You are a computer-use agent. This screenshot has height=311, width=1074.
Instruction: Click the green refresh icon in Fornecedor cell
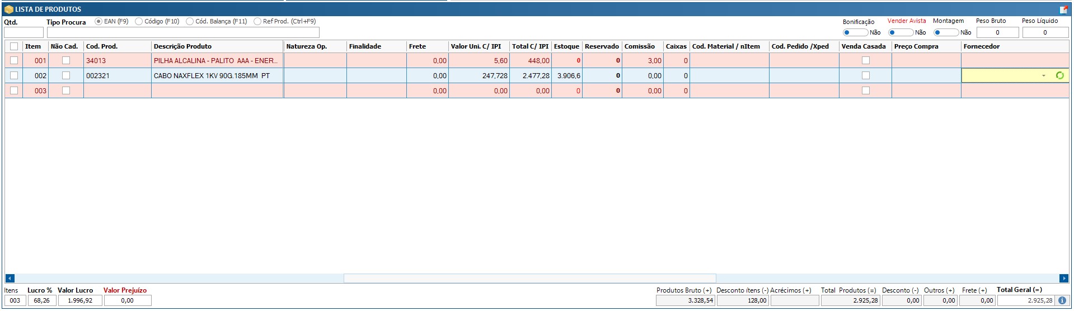click(x=1059, y=75)
